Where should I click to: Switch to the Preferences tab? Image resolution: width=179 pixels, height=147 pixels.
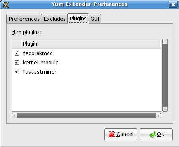(x=24, y=19)
